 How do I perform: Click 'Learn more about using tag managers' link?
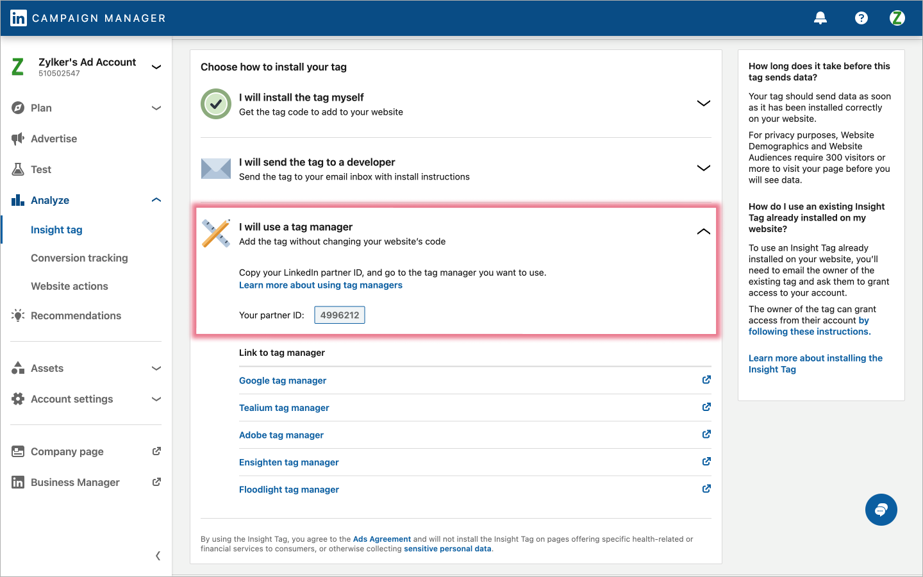[320, 285]
